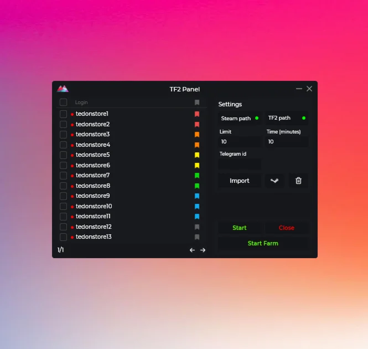Select the tedonstore13 account name
The image size is (368, 349).
(94, 237)
